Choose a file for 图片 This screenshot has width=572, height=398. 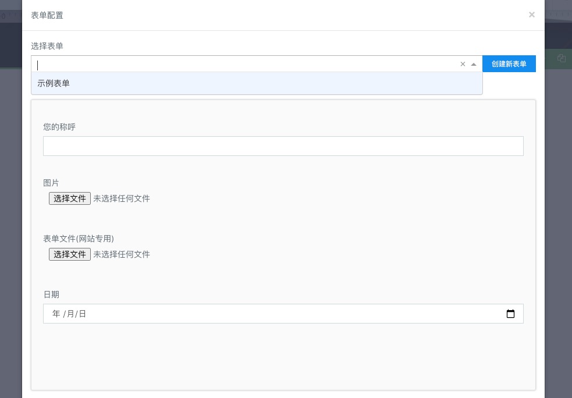(x=70, y=198)
